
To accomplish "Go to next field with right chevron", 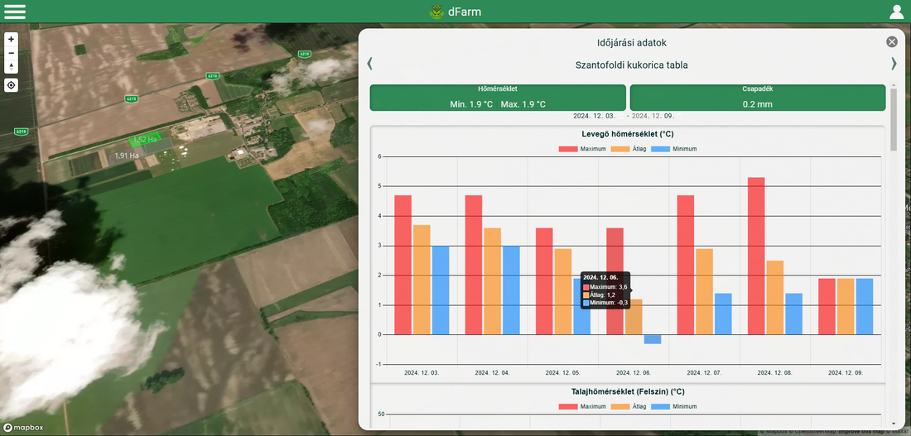I will 894,64.
